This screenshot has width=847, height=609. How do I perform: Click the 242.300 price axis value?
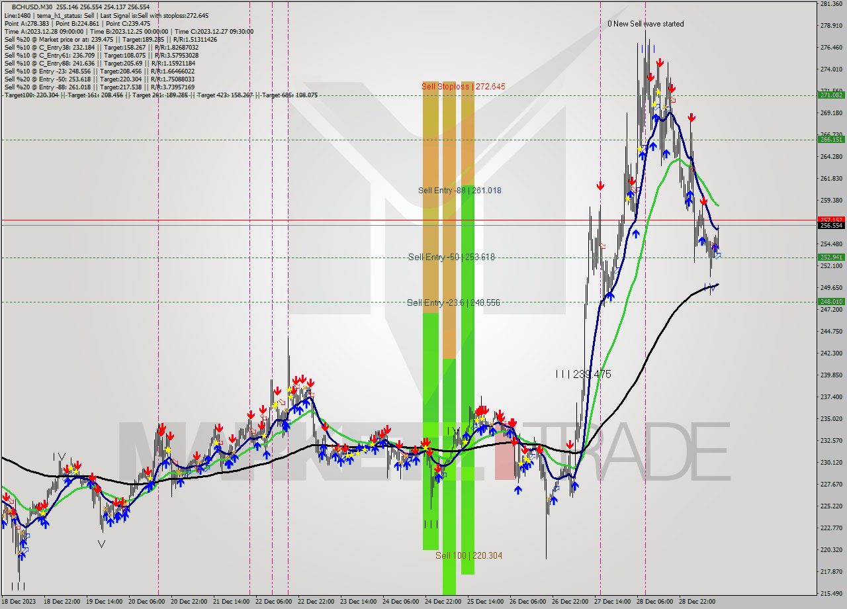coord(831,353)
